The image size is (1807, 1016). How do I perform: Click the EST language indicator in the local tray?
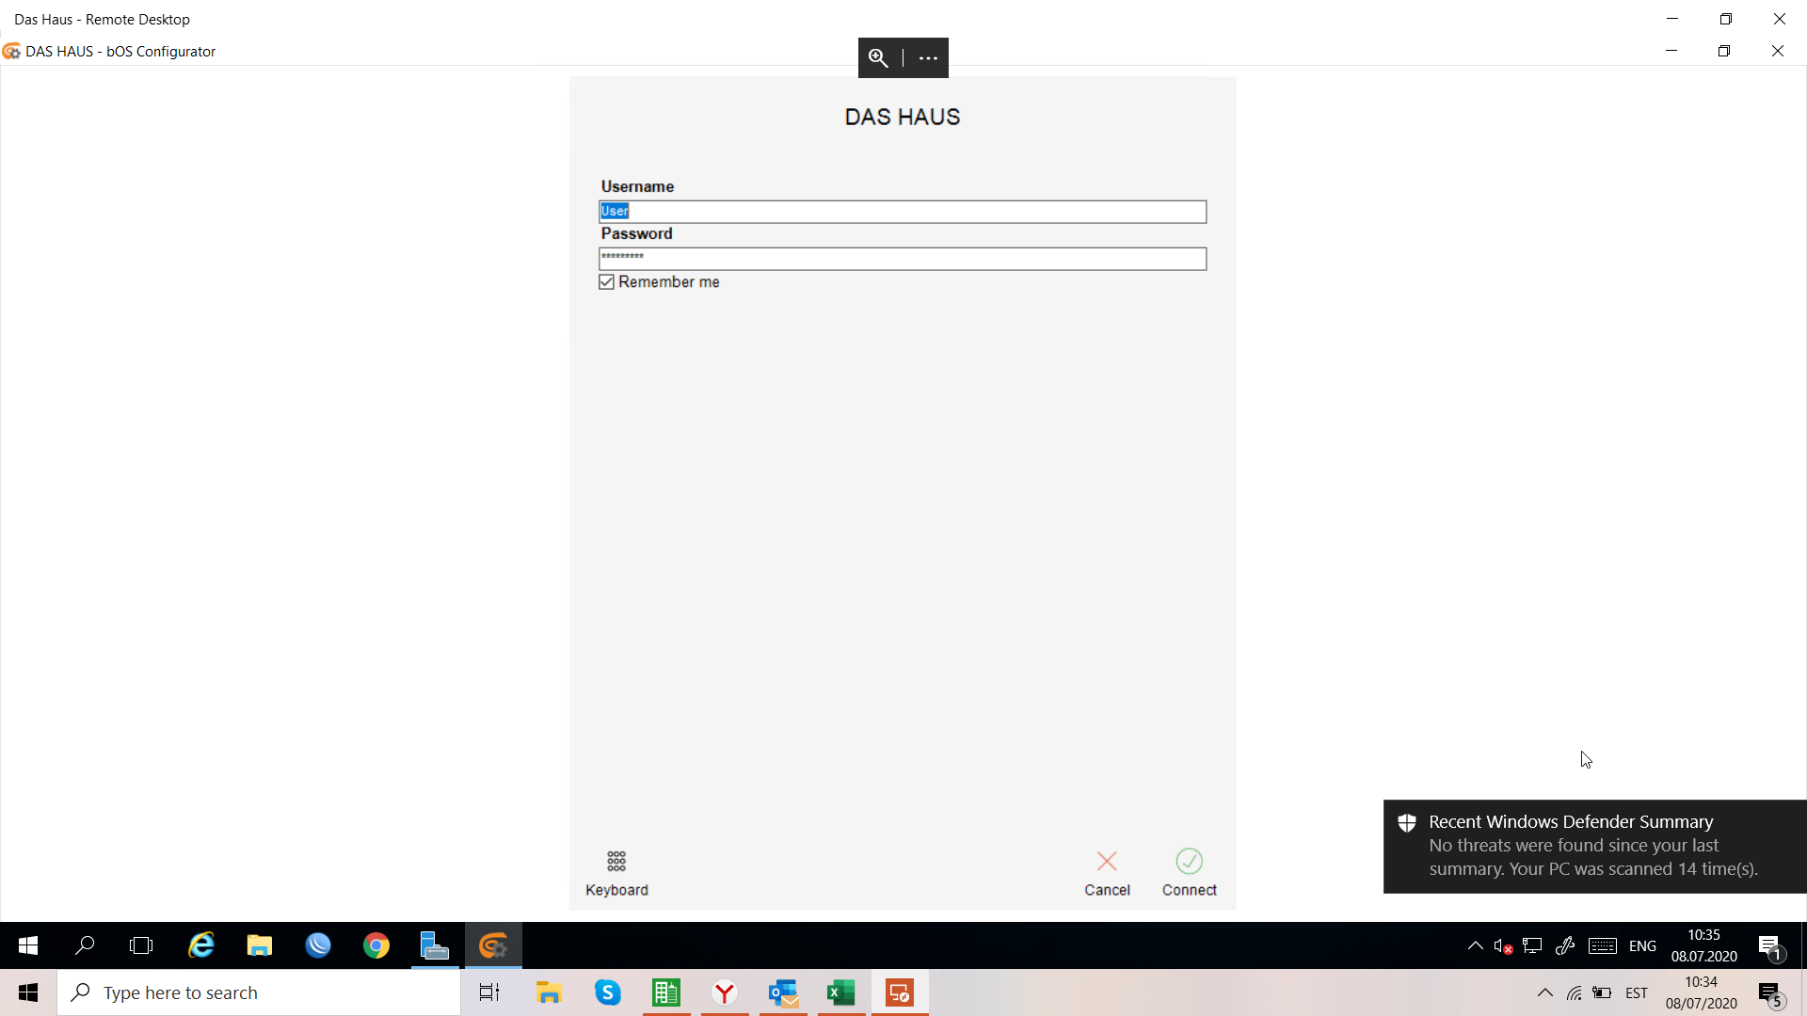(x=1636, y=992)
